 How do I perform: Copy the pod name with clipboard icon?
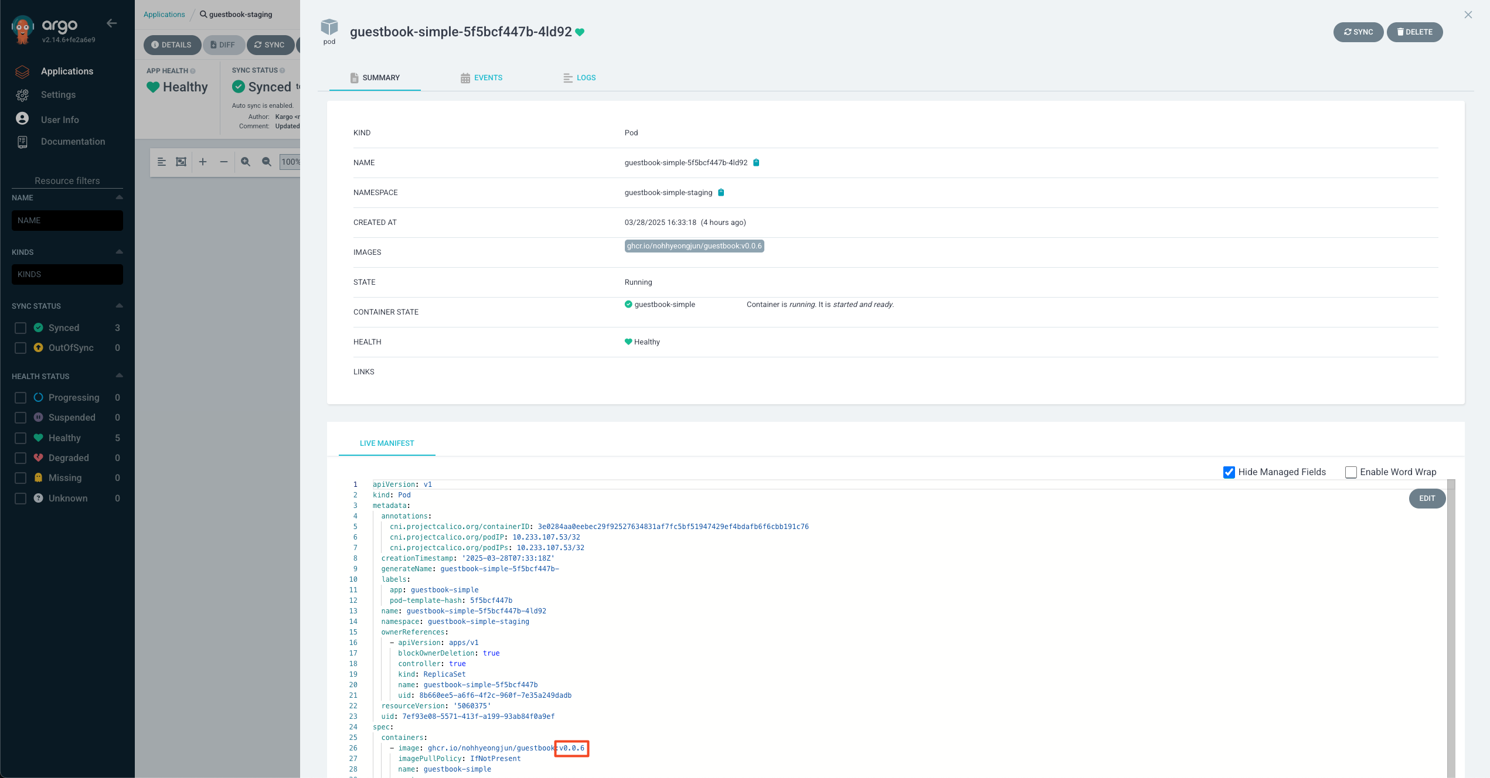tap(756, 163)
